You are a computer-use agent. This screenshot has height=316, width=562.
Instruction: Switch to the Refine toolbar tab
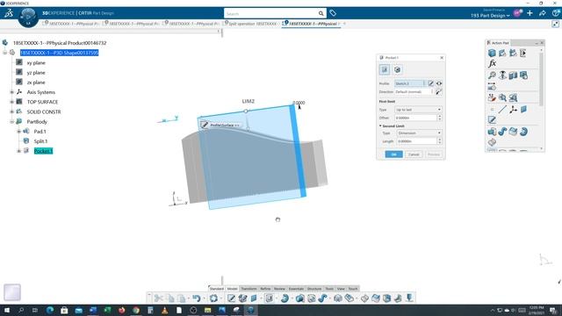click(x=265, y=289)
